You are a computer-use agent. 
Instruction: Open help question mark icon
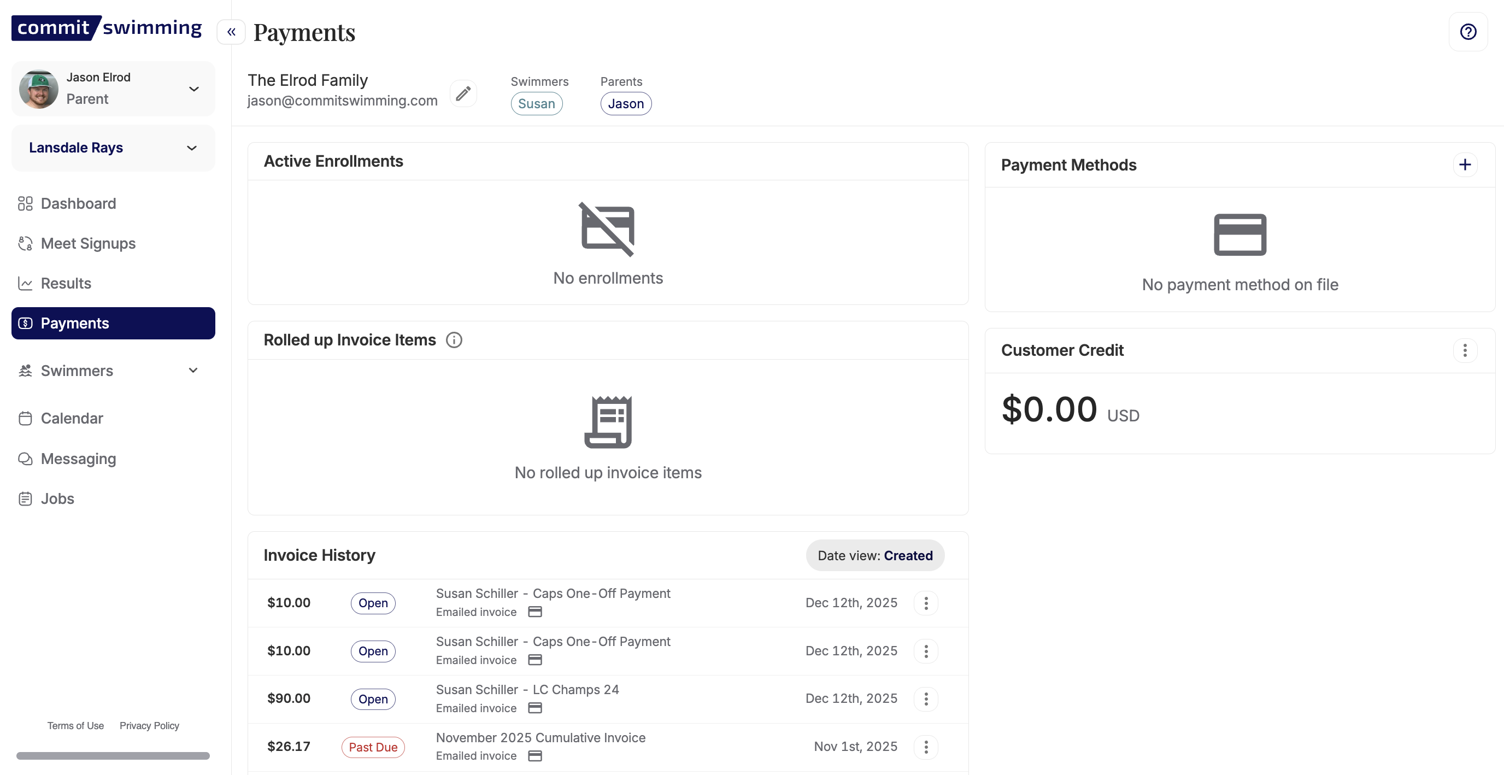click(1468, 32)
